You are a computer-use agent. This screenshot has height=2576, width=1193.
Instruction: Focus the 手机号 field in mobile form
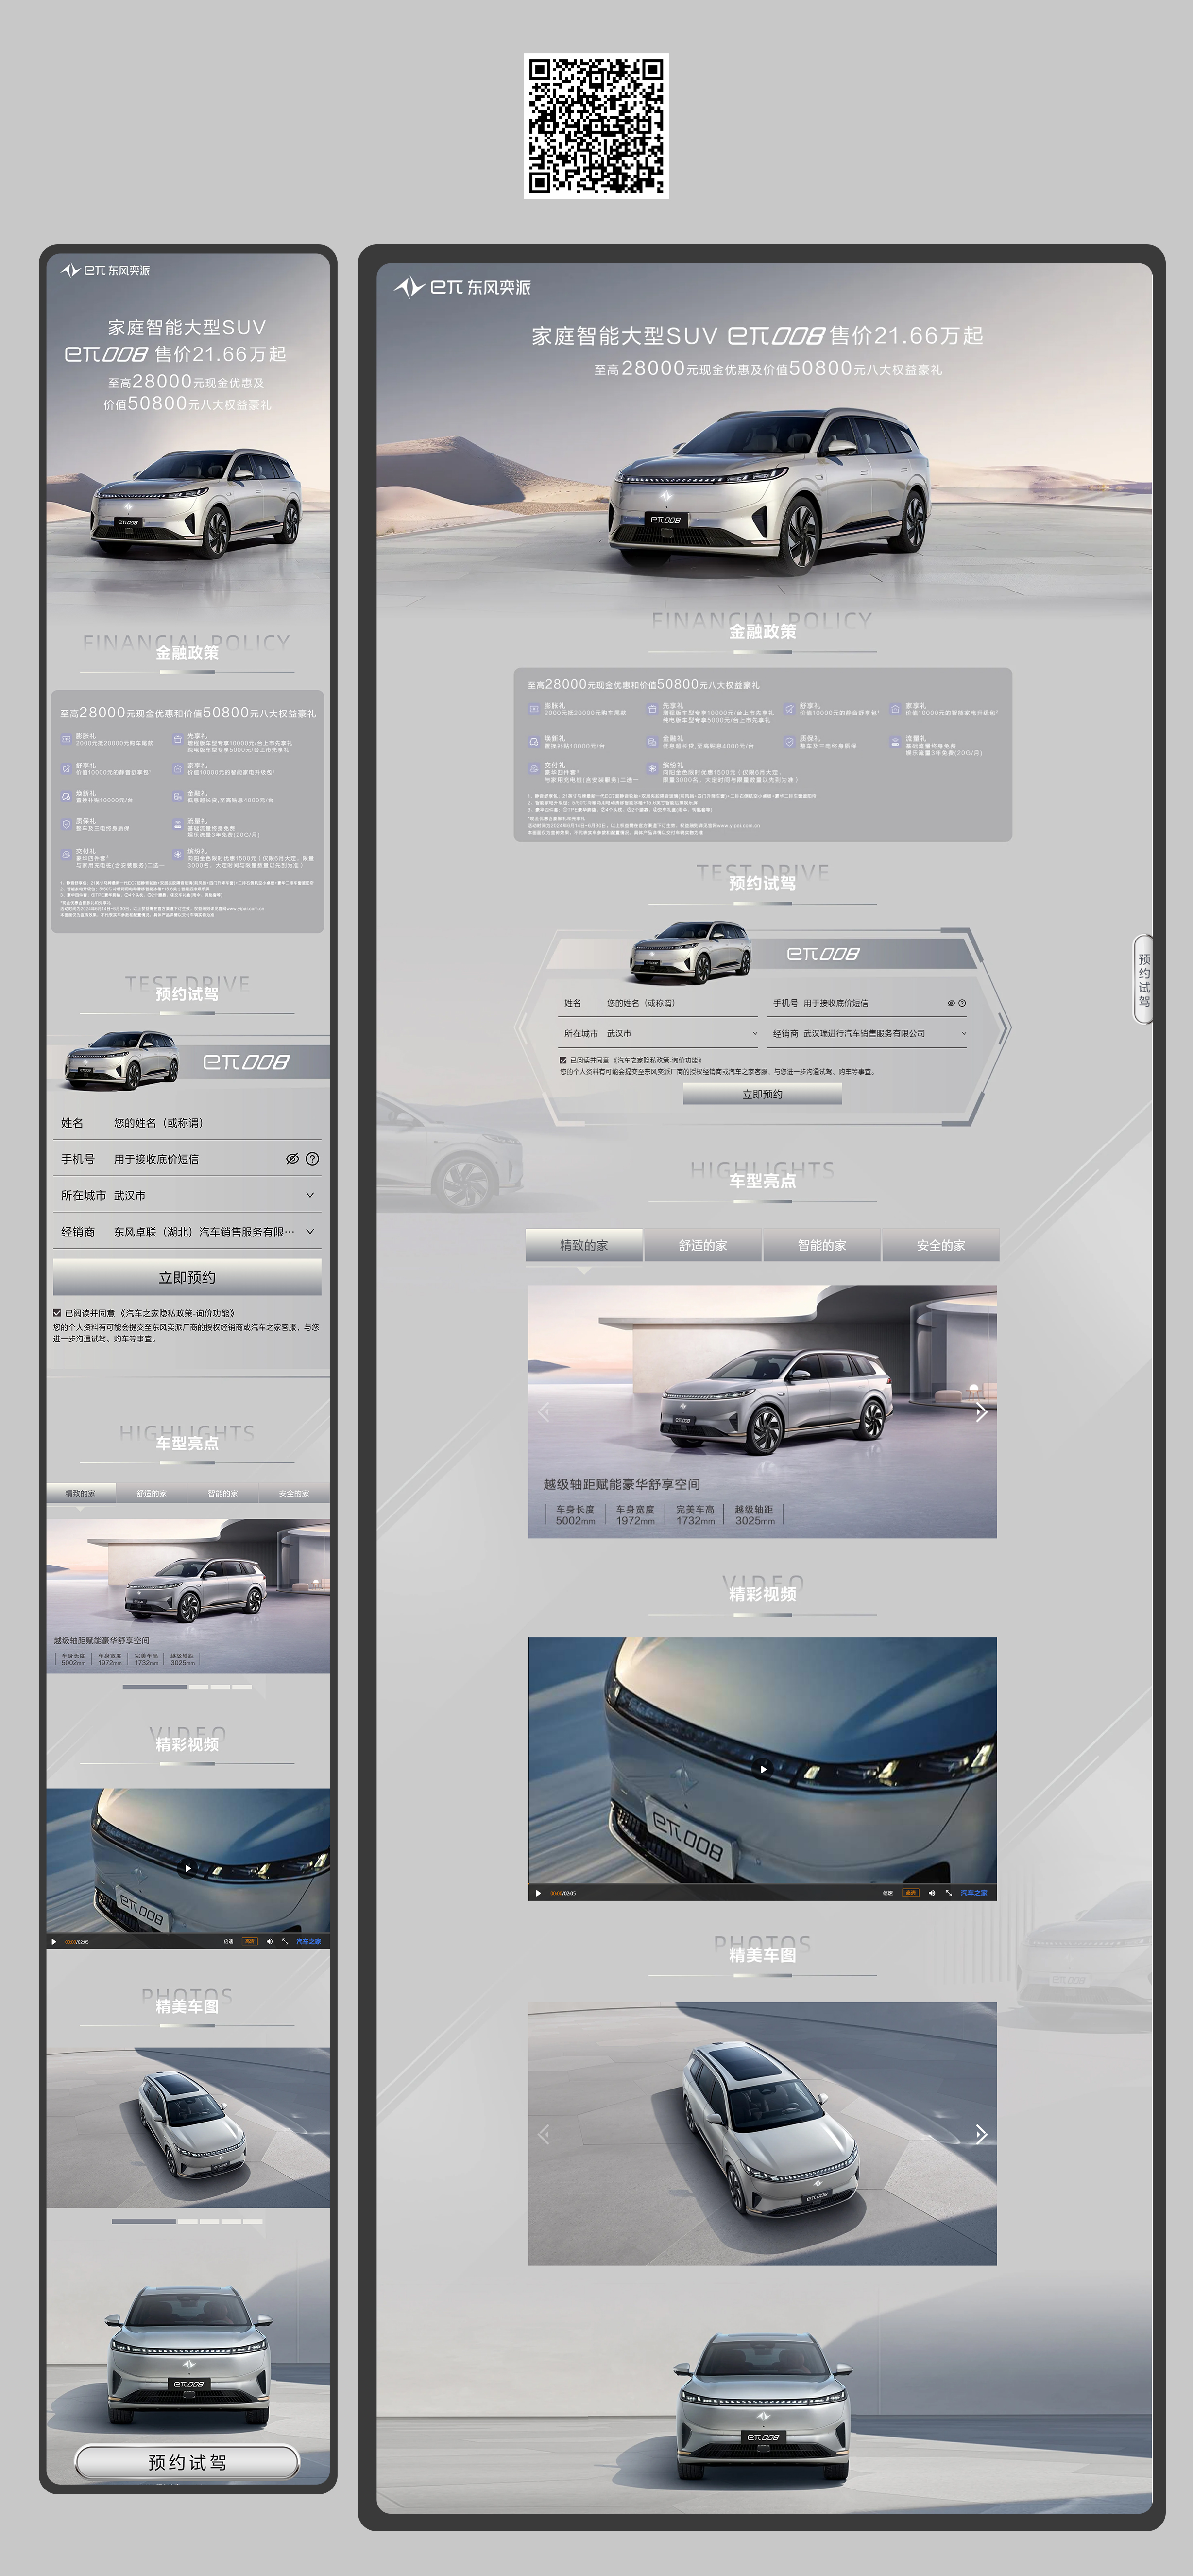(187, 1159)
